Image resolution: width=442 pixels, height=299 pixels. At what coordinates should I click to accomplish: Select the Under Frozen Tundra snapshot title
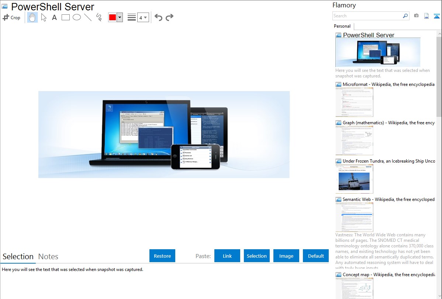pyautogui.click(x=389, y=161)
